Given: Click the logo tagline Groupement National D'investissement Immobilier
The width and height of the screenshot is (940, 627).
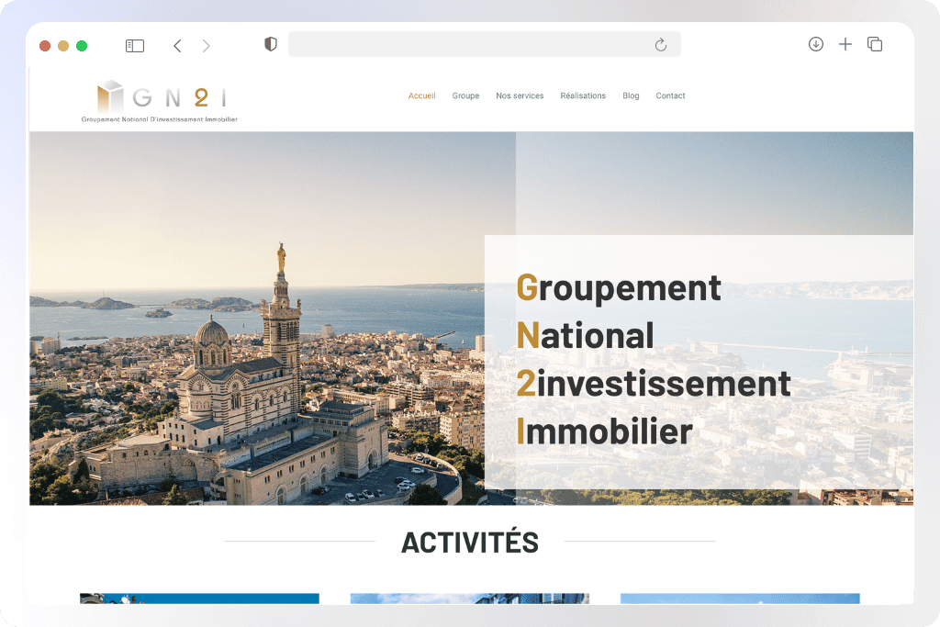Looking at the screenshot, I should tap(160, 119).
